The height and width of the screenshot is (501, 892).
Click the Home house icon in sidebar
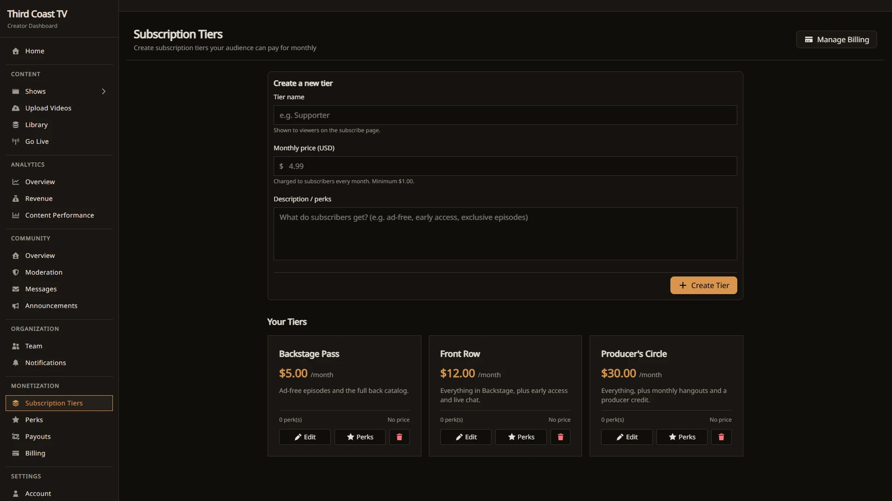16,51
